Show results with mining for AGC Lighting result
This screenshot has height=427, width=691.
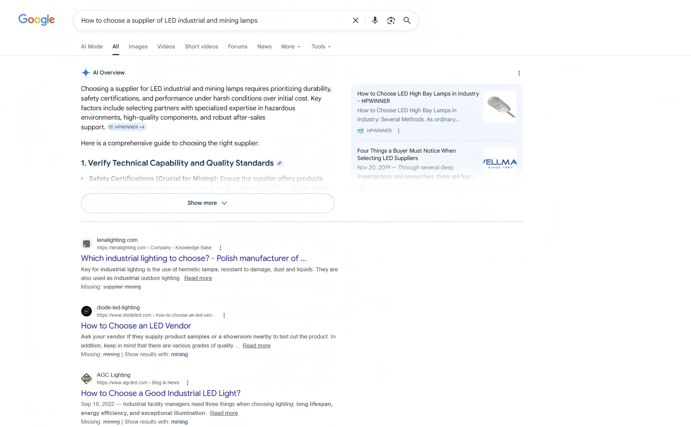click(x=179, y=422)
